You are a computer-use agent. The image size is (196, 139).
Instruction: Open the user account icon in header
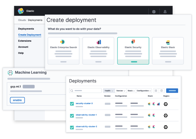[x=165, y=12]
